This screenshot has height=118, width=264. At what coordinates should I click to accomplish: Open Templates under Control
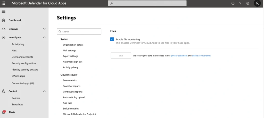[x=17, y=104]
